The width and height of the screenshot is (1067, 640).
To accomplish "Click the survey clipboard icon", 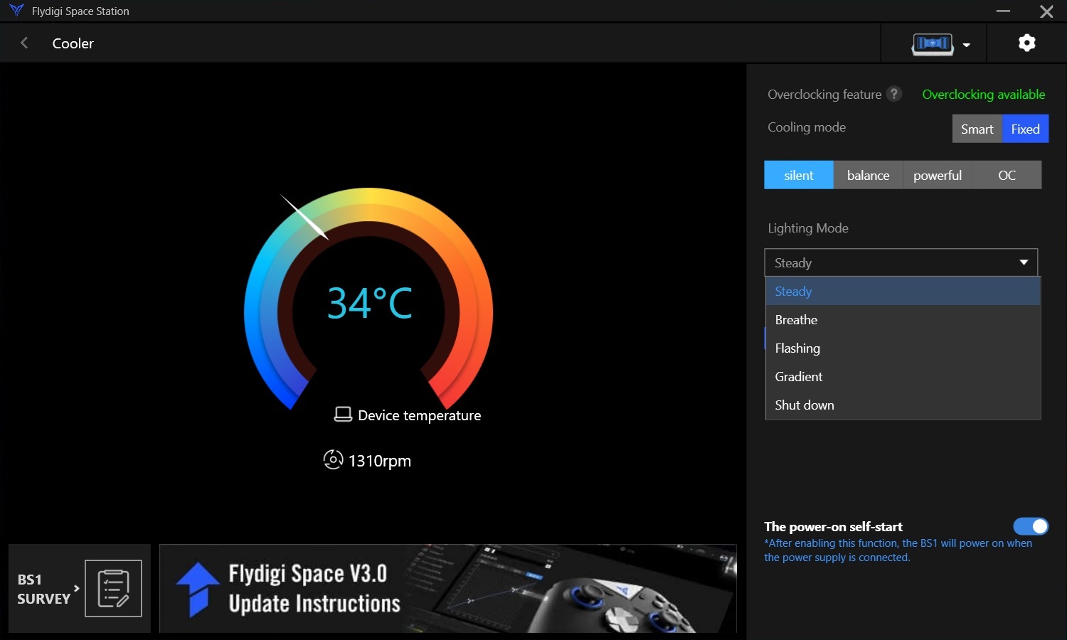I will tap(113, 588).
